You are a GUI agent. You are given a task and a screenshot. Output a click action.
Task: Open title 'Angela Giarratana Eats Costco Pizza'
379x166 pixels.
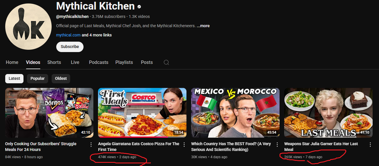[139, 147]
